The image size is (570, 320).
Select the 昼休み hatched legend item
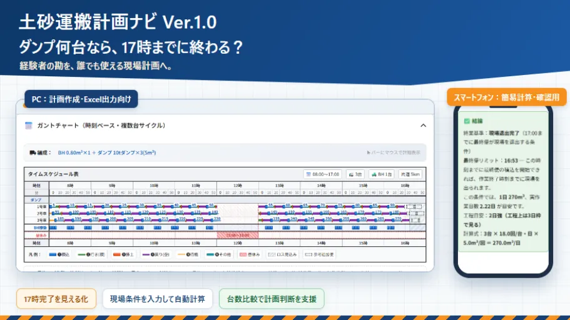point(250,254)
